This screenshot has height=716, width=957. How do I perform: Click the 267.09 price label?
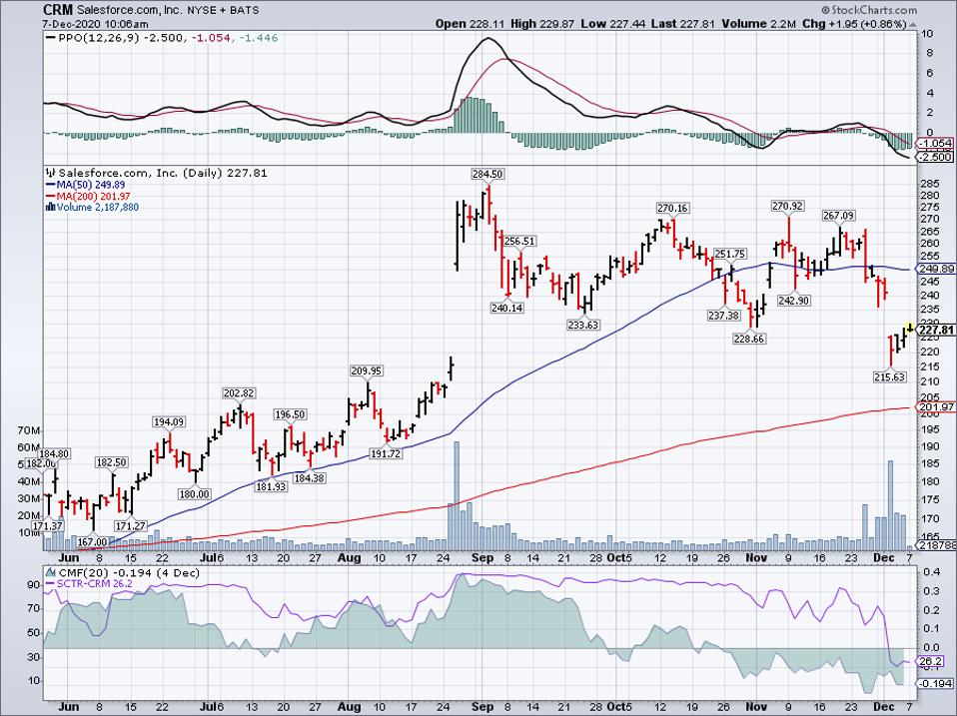[x=838, y=216]
